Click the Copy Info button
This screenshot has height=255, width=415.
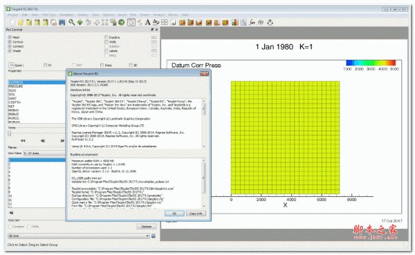(196, 214)
